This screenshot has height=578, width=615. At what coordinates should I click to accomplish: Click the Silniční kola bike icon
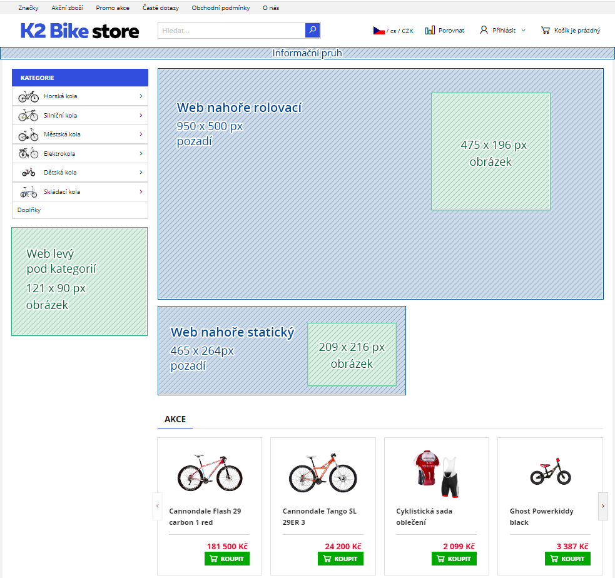28,115
